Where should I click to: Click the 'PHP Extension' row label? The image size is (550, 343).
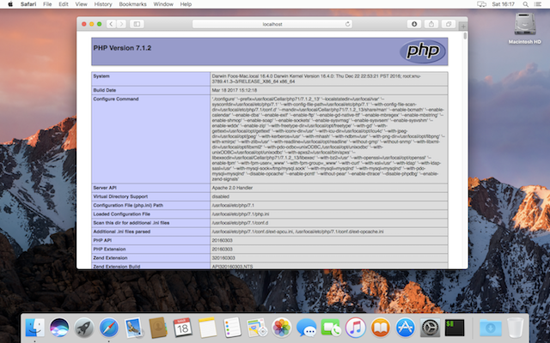109,250
